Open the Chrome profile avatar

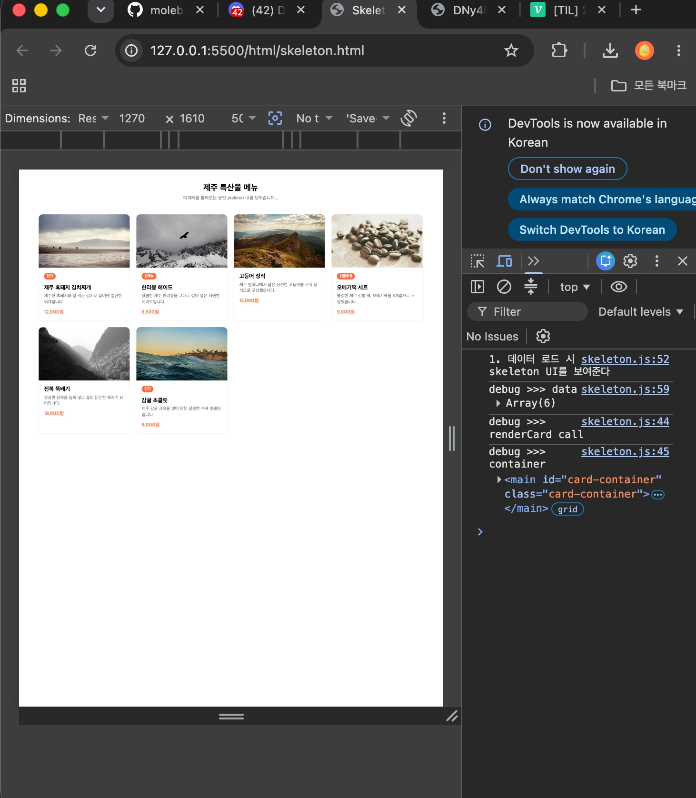pyautogui.click(x=645, y=50)
